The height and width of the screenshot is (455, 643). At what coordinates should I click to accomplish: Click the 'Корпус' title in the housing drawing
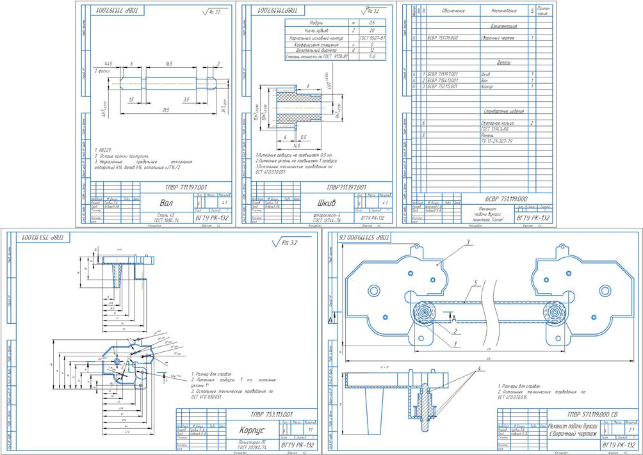pos(252,431)
